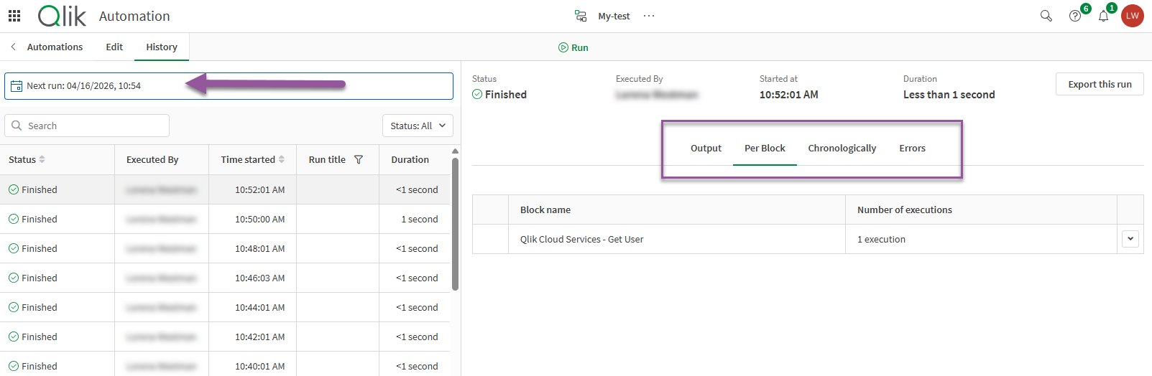Open the help question mark icon
Viewport: 1152px width, 376px height.
(1075, 16)
